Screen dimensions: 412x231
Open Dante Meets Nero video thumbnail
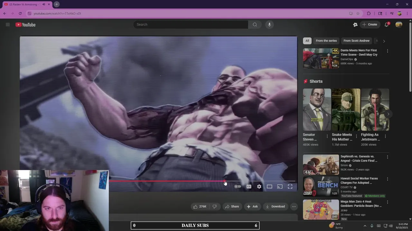[321, 58]
